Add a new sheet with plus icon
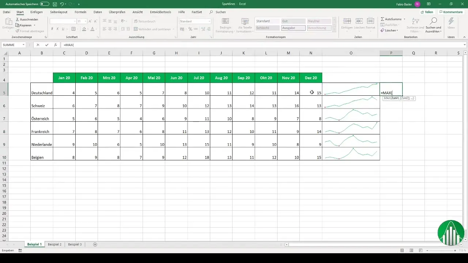Image resolution: width=468 pixels, height=263 pixels. pyautogui.click(x=95, y=244)
